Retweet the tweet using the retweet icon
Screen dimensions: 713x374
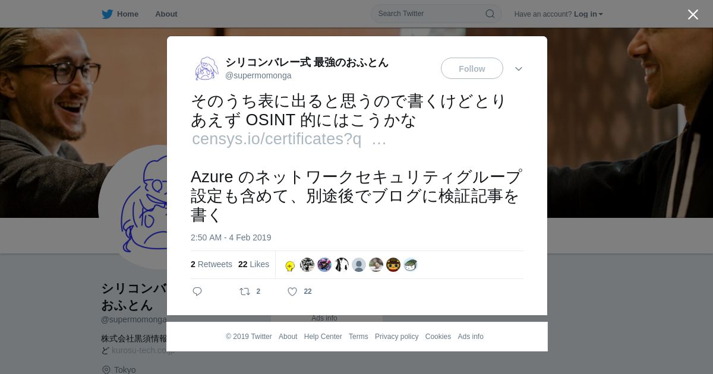[x=245, y=291]
